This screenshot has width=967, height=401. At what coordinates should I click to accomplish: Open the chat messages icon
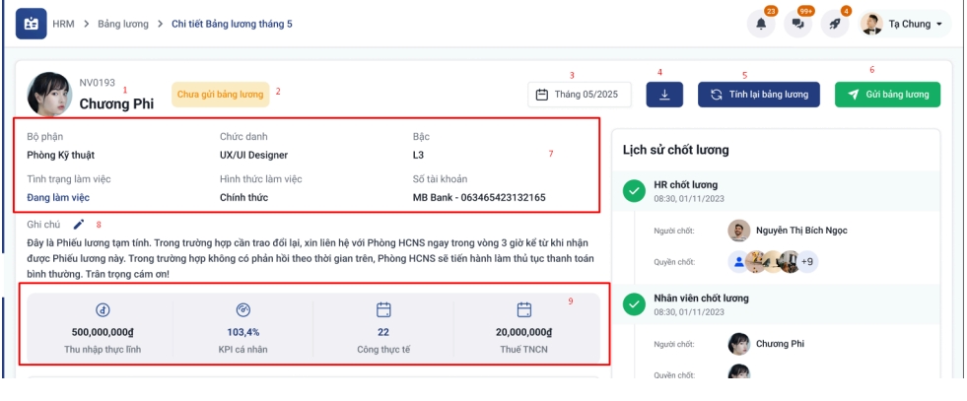click(x=797, y=25)
